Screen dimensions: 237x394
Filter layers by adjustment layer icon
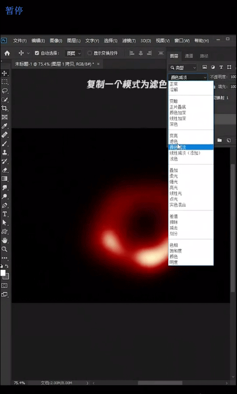(x=213, y=67)
